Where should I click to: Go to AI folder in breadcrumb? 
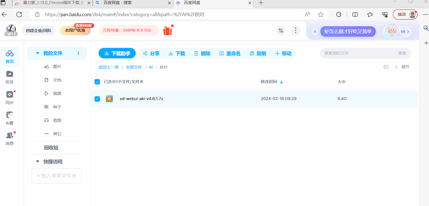point(151,67)
